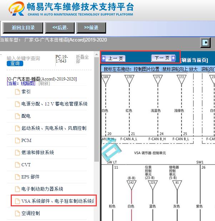Click the folder icon beside EPS 部件

coord(17,177)
